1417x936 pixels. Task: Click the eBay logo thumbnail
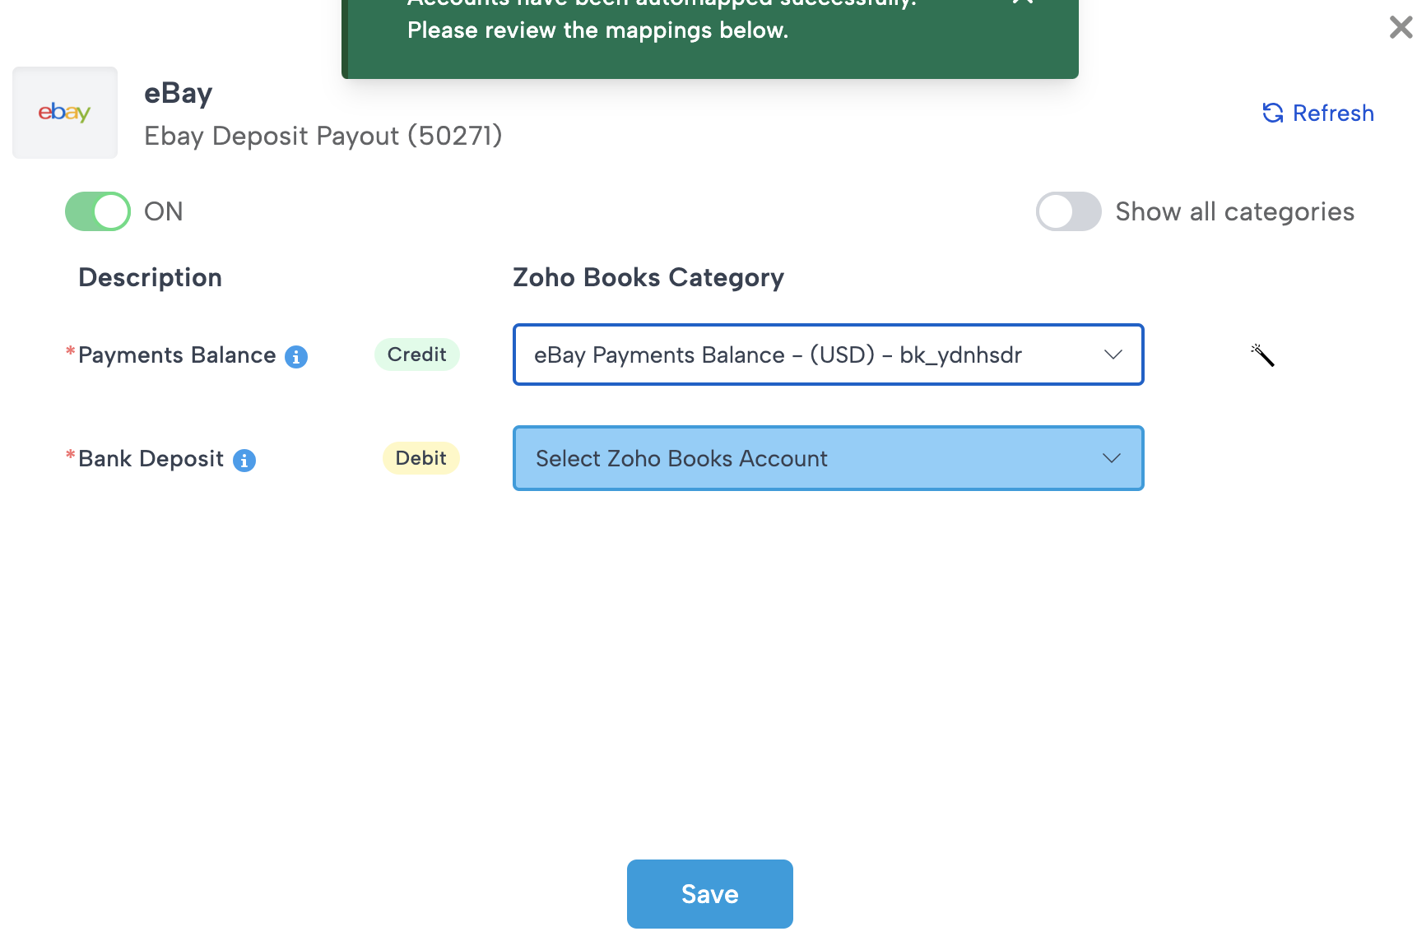point(65,113)
